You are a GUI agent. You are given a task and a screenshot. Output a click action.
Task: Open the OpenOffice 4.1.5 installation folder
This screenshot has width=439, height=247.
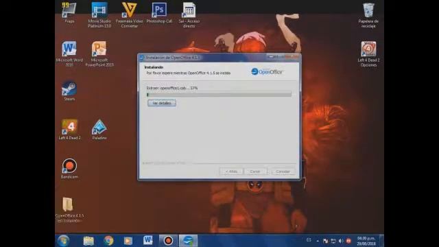[69, 210]
